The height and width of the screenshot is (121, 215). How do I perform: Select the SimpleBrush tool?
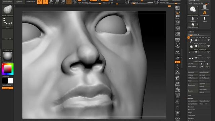click(x=205, y=14)
